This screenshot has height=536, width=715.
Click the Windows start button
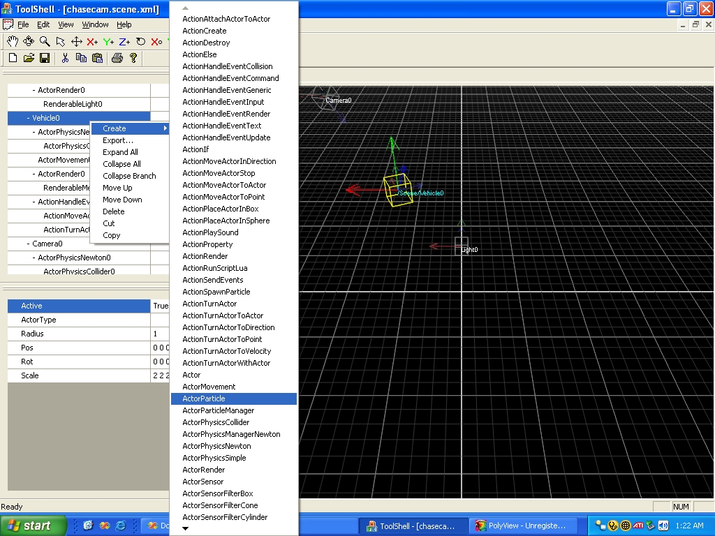[x=33, y=526]
